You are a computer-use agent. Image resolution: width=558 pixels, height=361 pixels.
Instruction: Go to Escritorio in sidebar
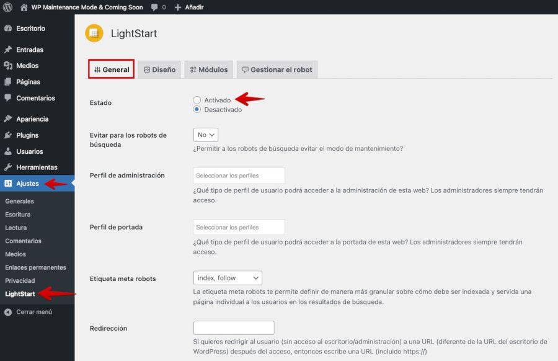(x=30, y=29)
